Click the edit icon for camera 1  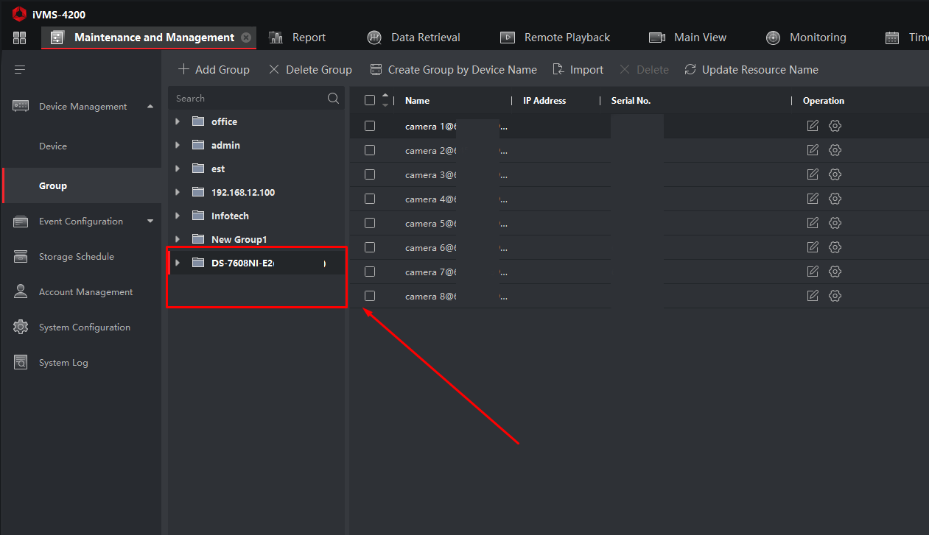(x=813, y=126)
